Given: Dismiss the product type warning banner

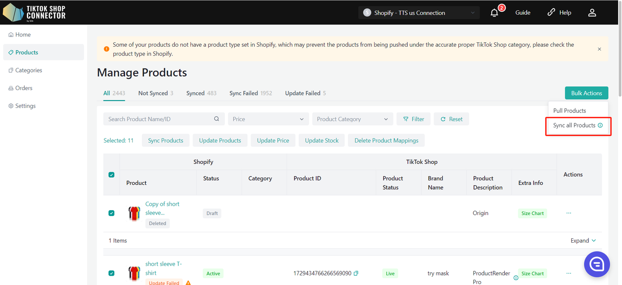Looking at the screenshot, I should (599, 49).
